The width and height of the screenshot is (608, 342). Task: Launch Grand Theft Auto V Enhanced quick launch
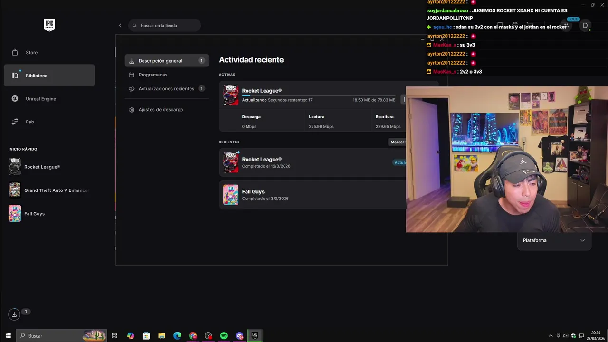49,190
